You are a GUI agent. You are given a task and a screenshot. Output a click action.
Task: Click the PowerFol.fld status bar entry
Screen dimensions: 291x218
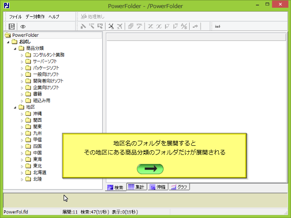tap(16, 212)
